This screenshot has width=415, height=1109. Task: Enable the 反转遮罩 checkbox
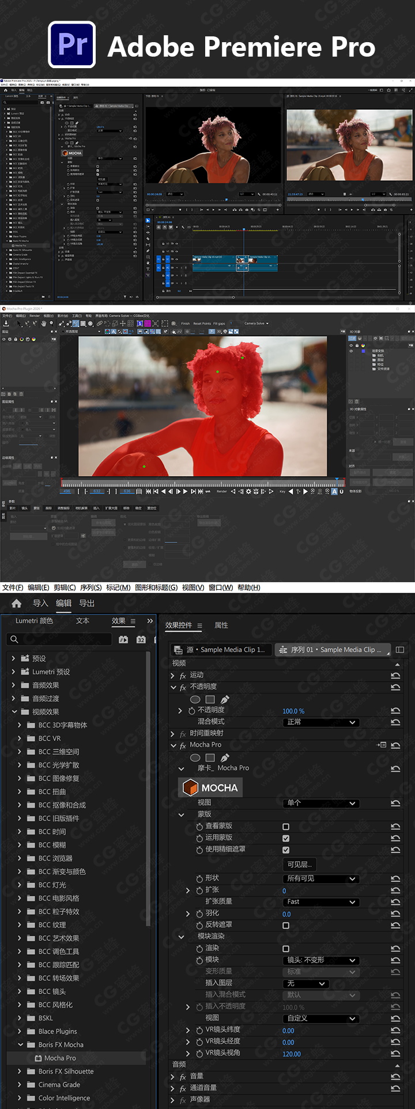[x=286, y=925]
